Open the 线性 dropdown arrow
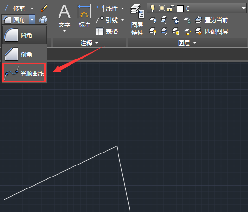 [x=122, y=8]
